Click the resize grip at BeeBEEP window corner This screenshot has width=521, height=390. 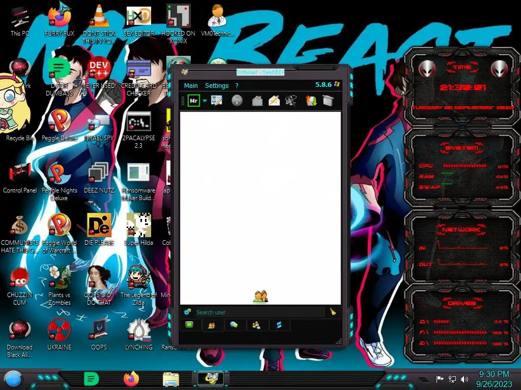click(x=338, y=341)
